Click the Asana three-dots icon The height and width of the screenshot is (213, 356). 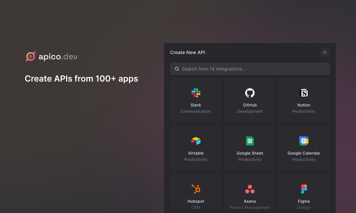pos(250,189)
